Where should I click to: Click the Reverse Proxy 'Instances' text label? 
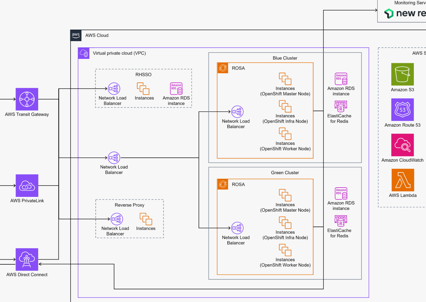point(146,228)
